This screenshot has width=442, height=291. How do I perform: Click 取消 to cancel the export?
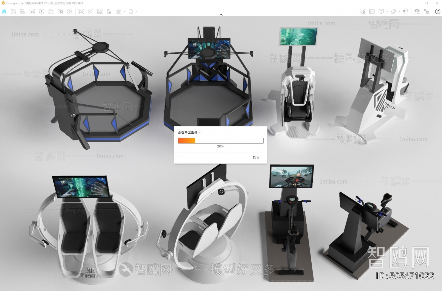256,158
